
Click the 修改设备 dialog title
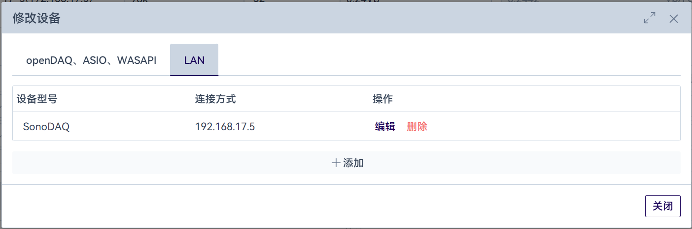point(36,19)
